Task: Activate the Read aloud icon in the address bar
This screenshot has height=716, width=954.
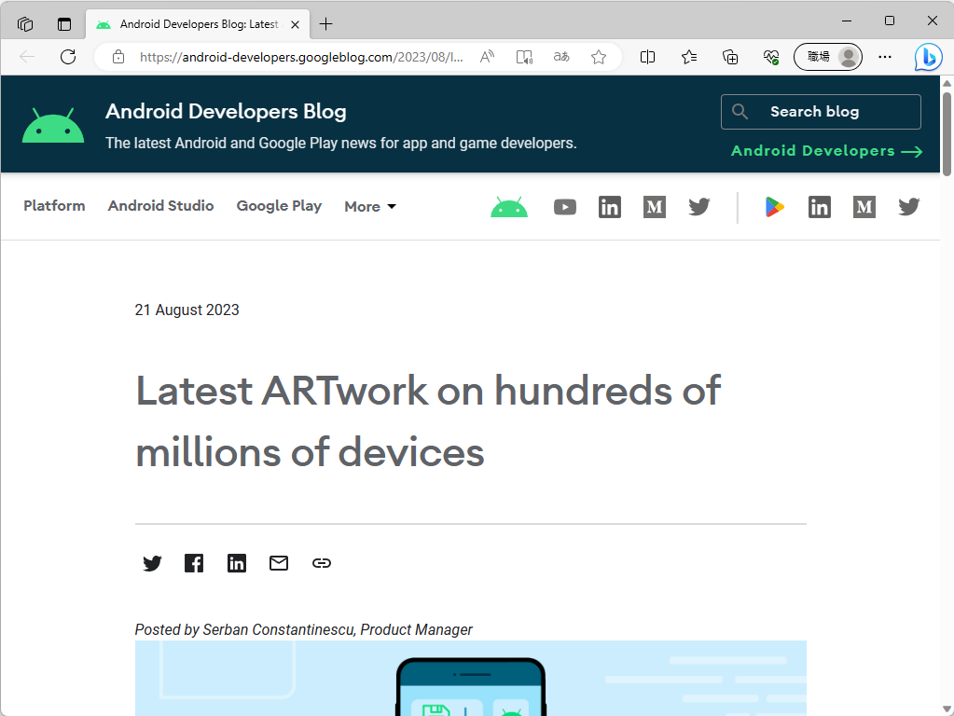Action: pos(486,57)
